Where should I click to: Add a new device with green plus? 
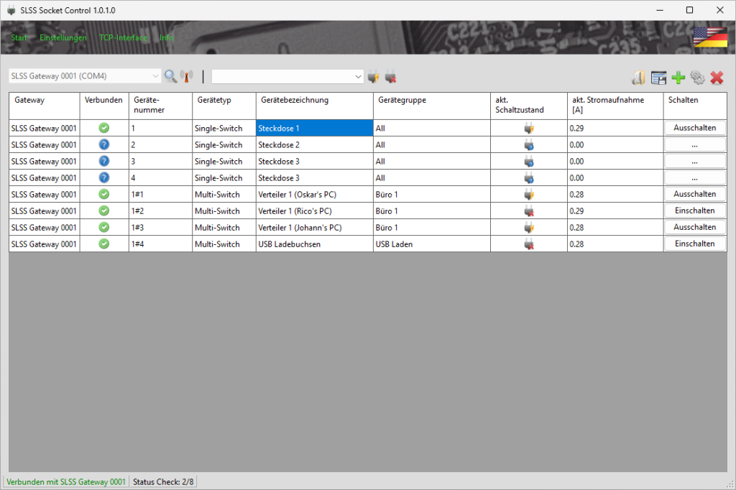click(678, 78)
